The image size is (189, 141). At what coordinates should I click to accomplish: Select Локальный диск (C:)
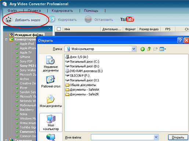[82, 62]
